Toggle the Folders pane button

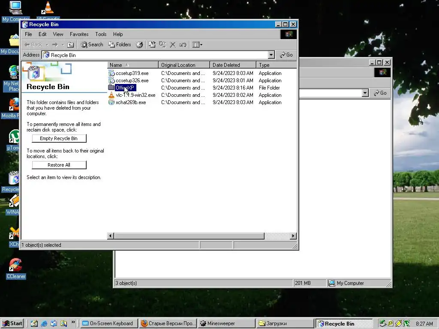tap(120, 45)
